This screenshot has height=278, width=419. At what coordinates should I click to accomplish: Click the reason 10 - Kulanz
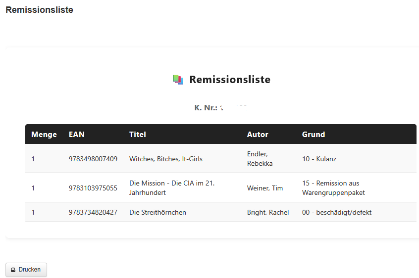click(319, 159)
